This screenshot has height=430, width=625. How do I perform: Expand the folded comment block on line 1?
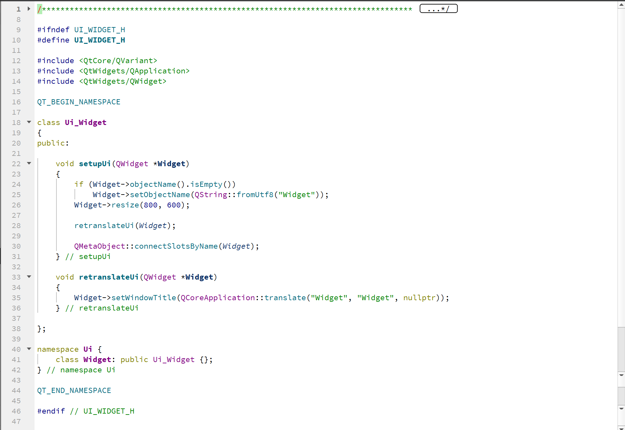click(x=29, y=9)
